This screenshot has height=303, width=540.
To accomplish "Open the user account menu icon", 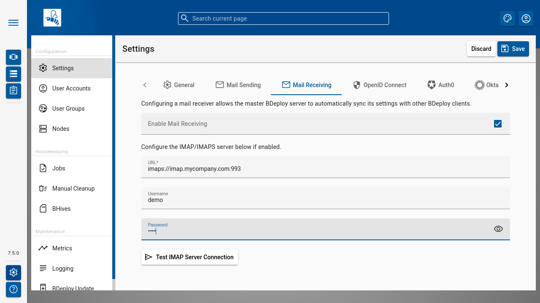I will (526, 19).
